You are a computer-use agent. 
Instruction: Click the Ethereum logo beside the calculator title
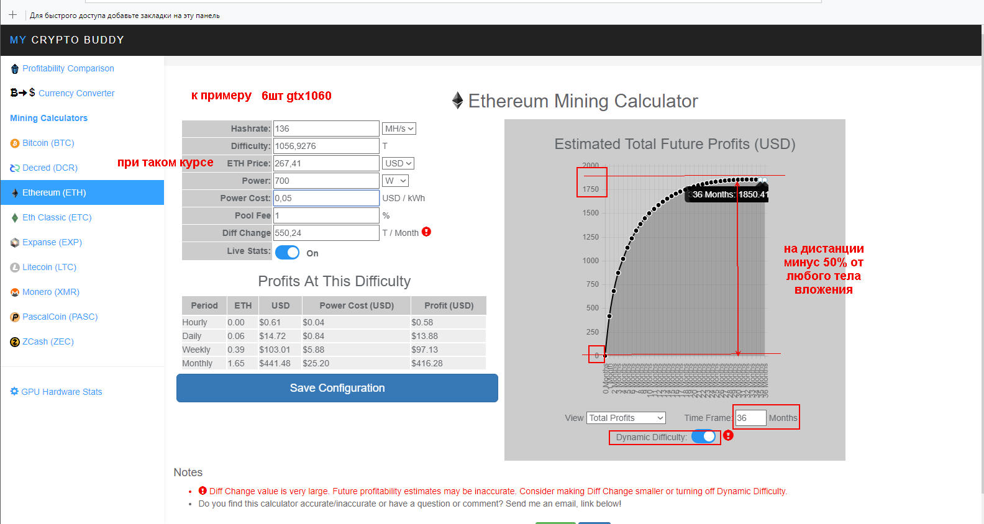coord(458,101)
